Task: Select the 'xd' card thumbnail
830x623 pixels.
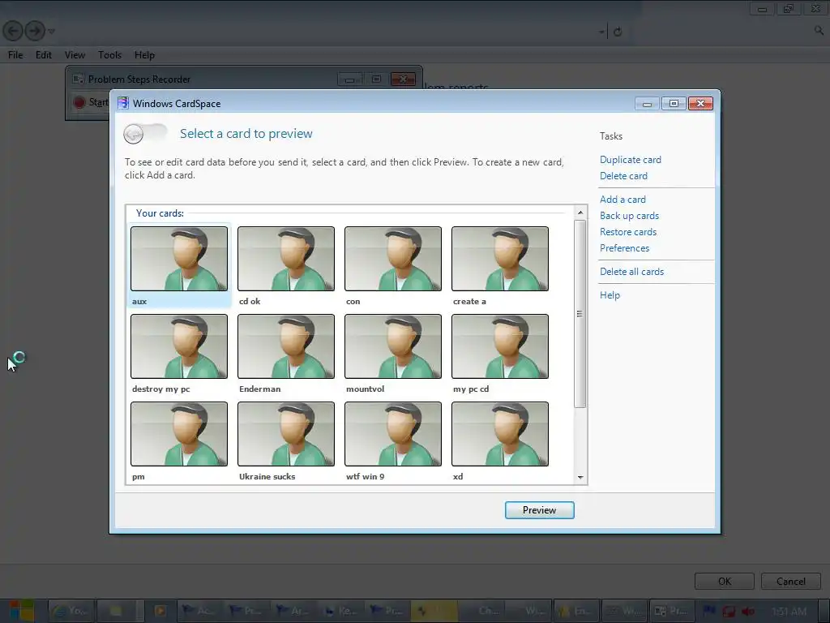Action: coord(499,434)
